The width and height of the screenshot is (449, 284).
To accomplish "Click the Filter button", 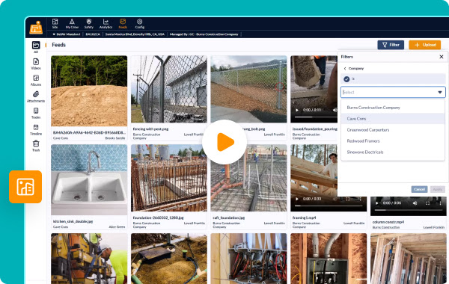I will pos(391,45).
